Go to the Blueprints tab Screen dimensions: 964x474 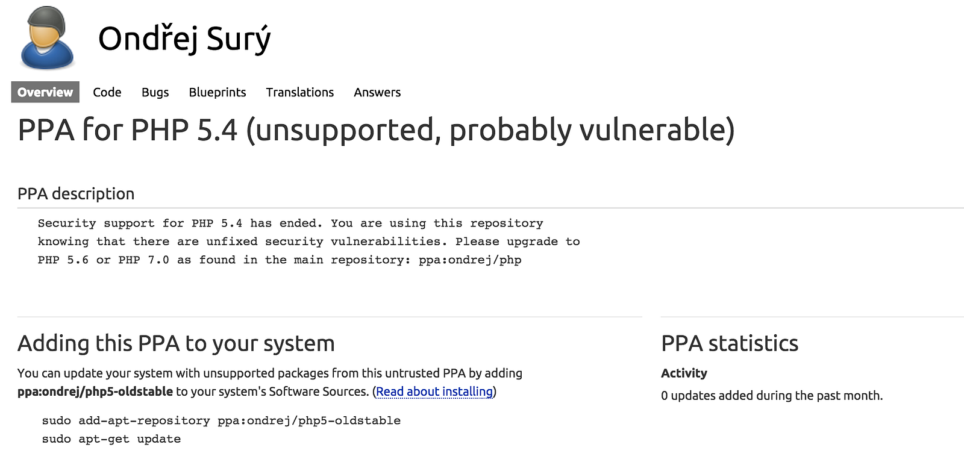point(218,92)
